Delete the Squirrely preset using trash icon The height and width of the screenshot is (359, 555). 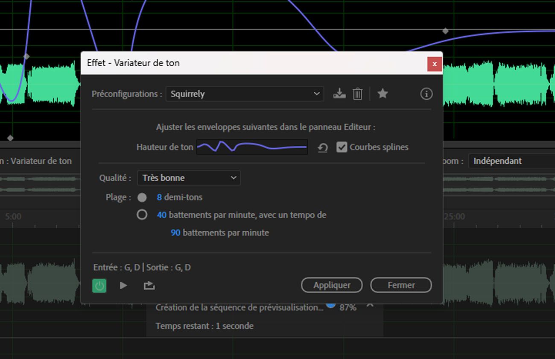coord(358,94)
